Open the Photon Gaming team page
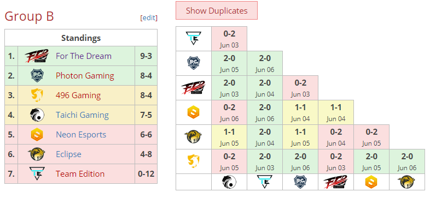The image size is (430, 198). click(x=85, y=76)
